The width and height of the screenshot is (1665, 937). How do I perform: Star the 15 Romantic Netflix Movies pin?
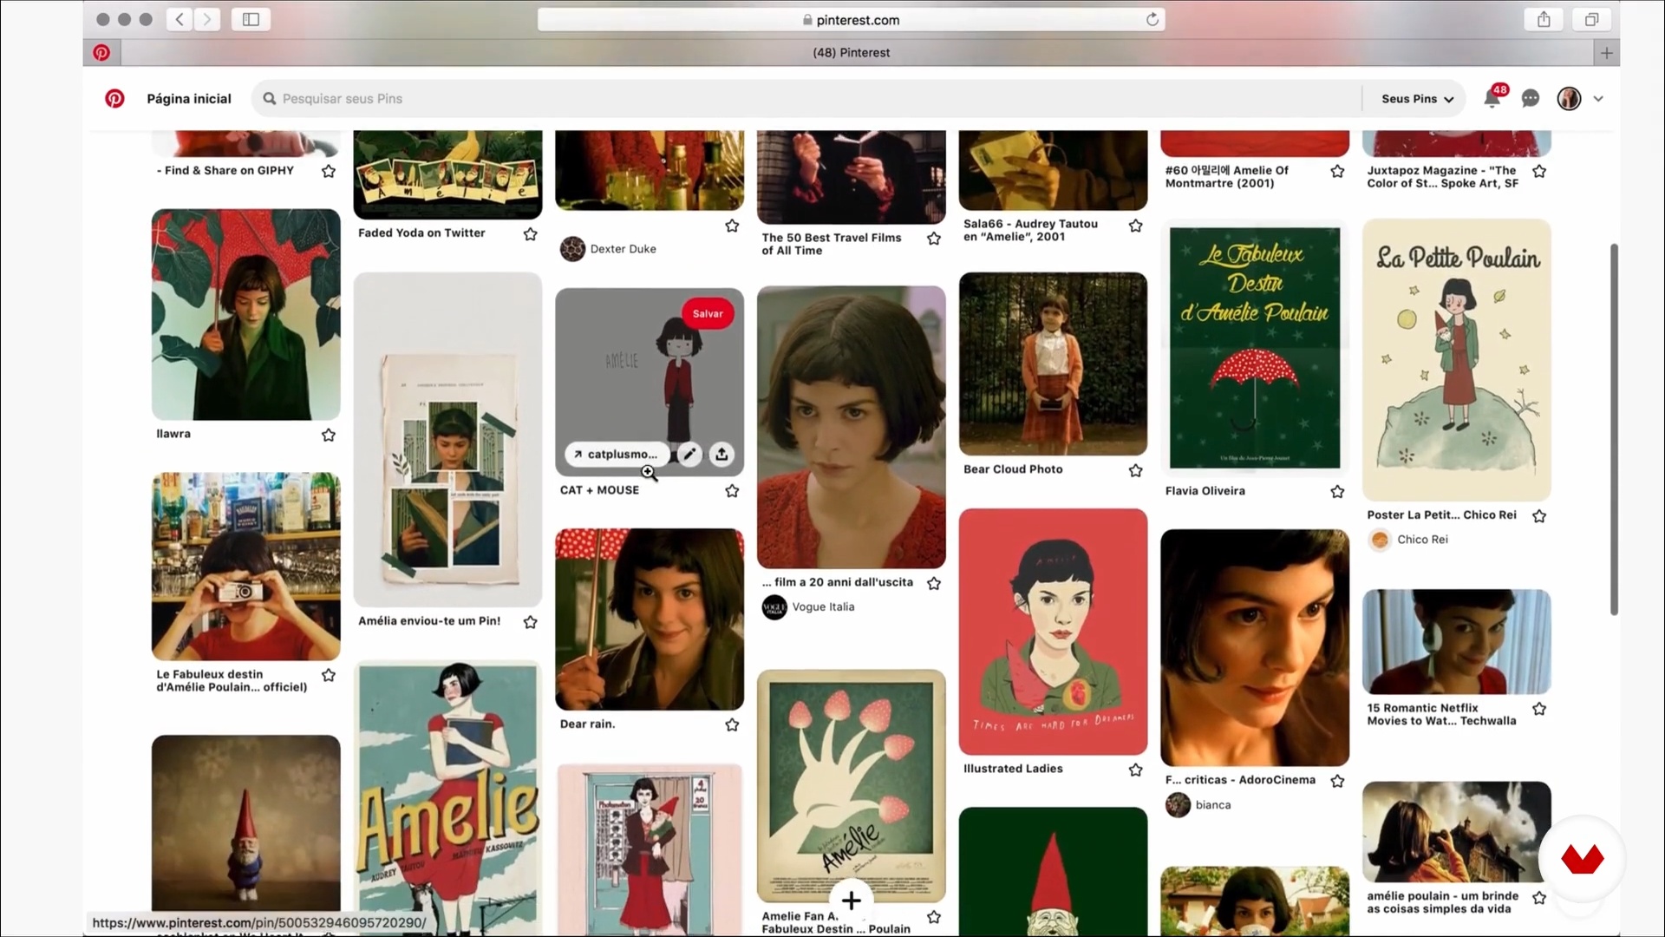[x=1539, y=709]
